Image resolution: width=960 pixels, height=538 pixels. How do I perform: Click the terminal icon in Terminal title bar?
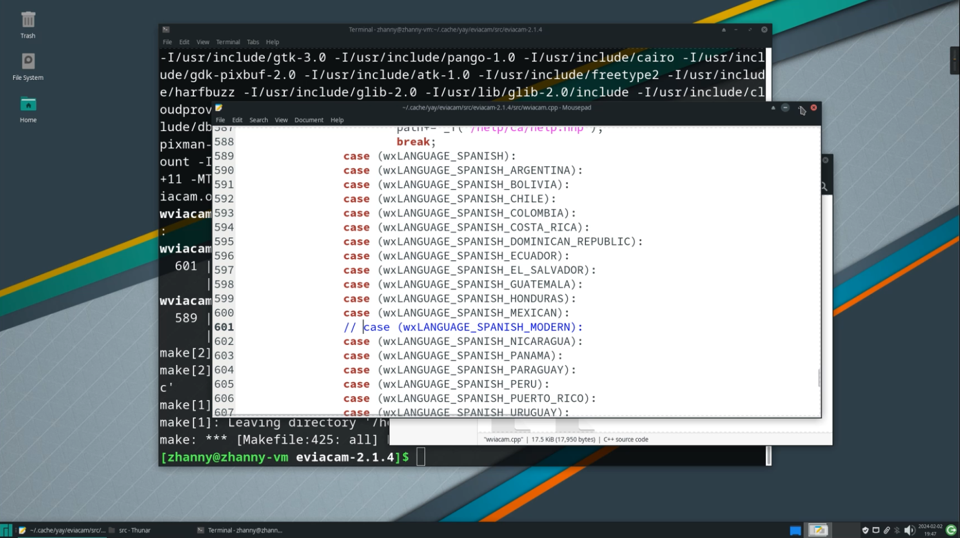click(x=166, y=29)
